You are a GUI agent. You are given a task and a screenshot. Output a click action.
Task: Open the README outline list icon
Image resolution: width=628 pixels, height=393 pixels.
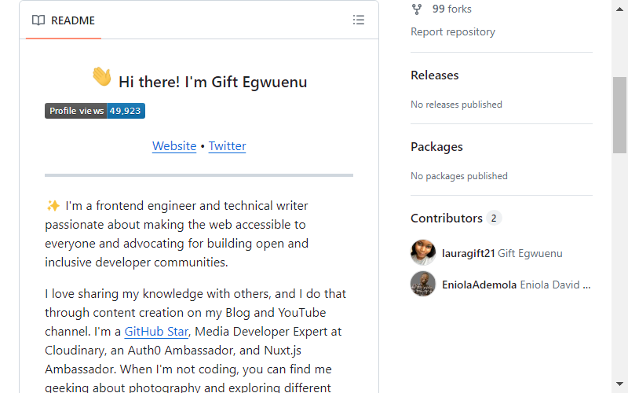point(359,20)
